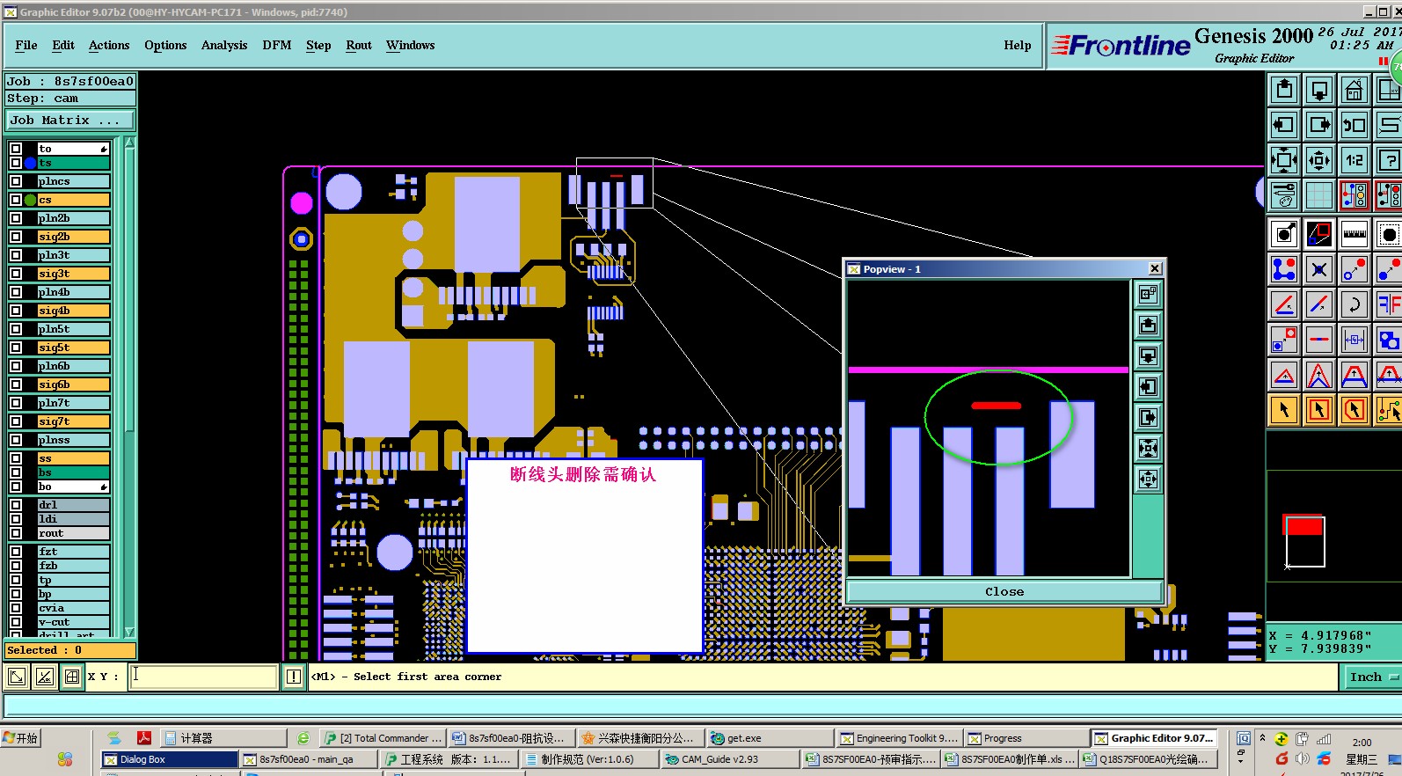Open the Help menu
The height and width of the screenshot is (776, 1402).
(1018, 45)
